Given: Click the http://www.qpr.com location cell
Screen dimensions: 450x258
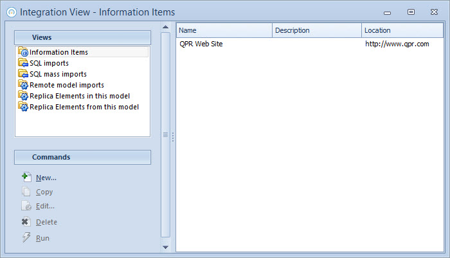Looking at the screenshot, I should tap(397, 44).
